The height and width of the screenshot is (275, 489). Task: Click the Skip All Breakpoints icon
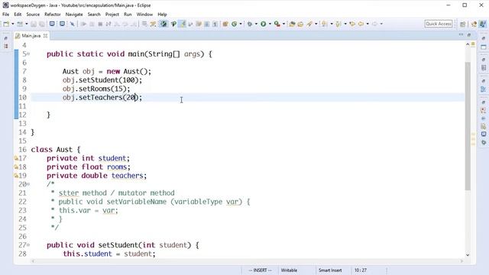pyautogui.click(x=72, y=24)
